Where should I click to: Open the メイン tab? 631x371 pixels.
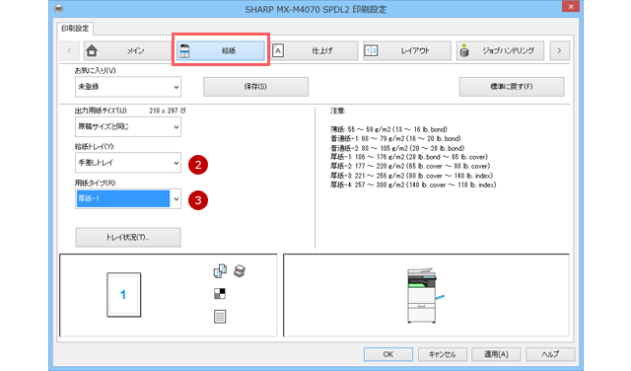pos(127,50)
